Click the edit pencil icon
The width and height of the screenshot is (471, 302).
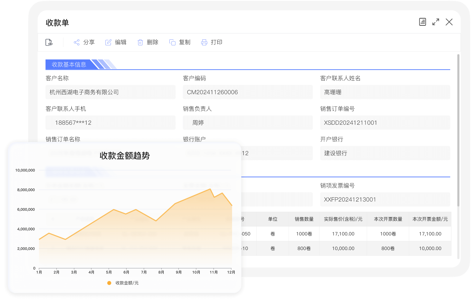[108, 42]
